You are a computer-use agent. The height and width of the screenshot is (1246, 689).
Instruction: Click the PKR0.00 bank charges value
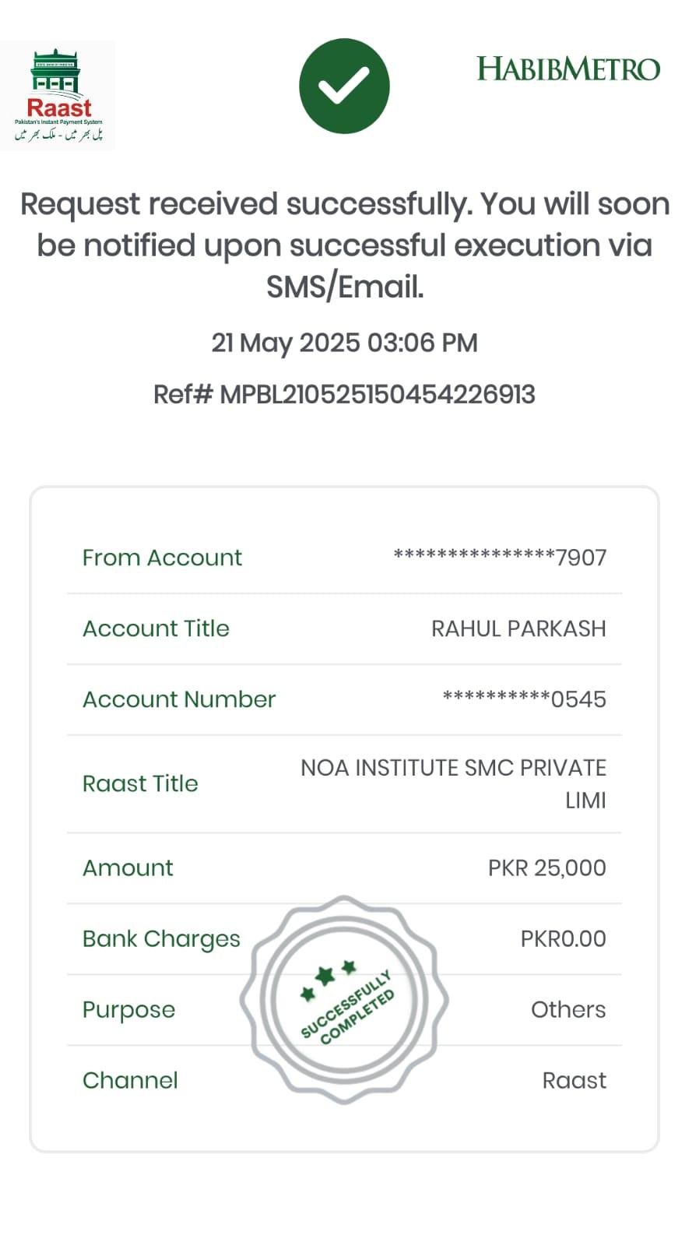tap(563, 939)
